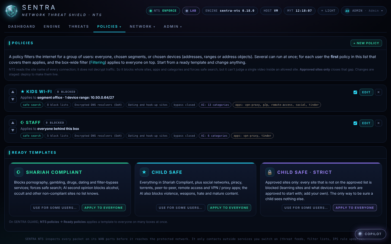
Task: Click the NTS ENFORCE status dot
Action: [x=151, y=11]
